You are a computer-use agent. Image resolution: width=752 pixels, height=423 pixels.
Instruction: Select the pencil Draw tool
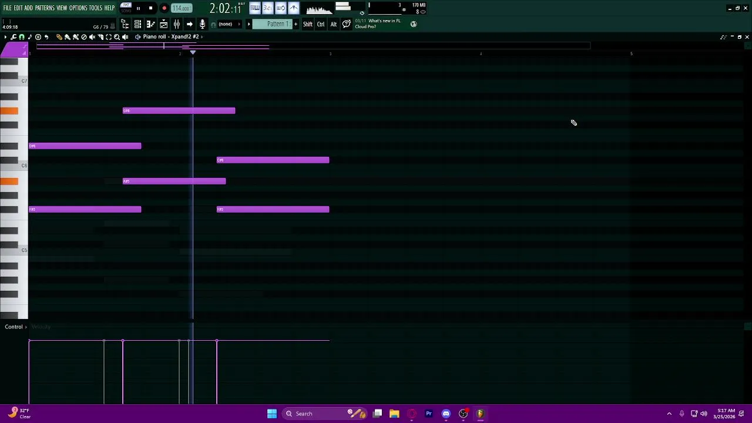pyautogui.click(x=59, y=37)
